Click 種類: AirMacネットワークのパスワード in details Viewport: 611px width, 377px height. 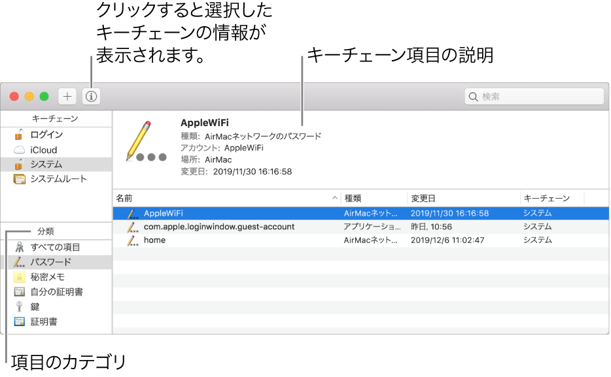pyautogui.click(x=251, y=136)
